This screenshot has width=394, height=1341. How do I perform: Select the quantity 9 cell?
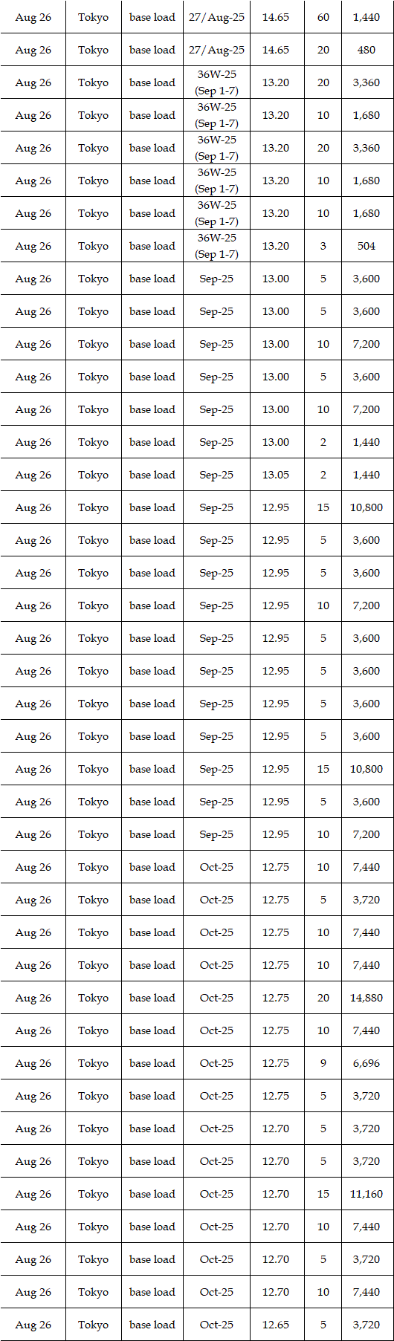click(x=323, y=1063)
